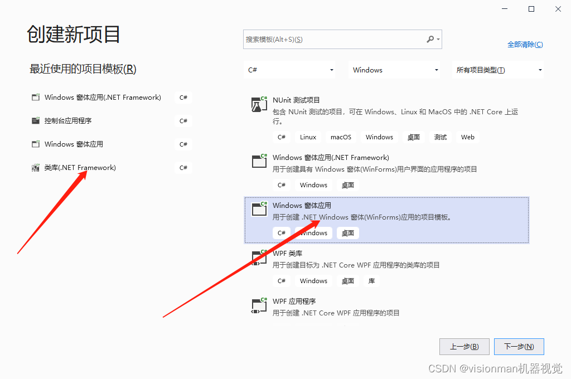Click the 下一步 button
The height and width of the screenshot is (379, 571).
[519, 346]
